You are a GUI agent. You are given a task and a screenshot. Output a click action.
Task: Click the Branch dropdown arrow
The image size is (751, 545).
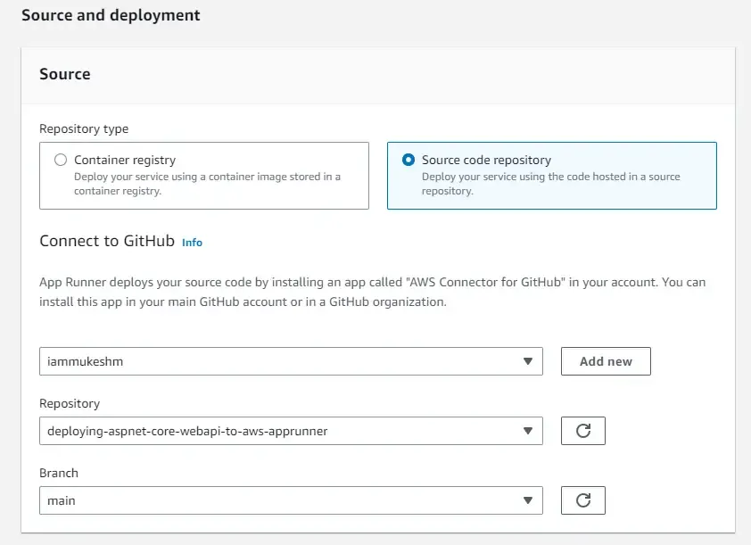[529, 500]
